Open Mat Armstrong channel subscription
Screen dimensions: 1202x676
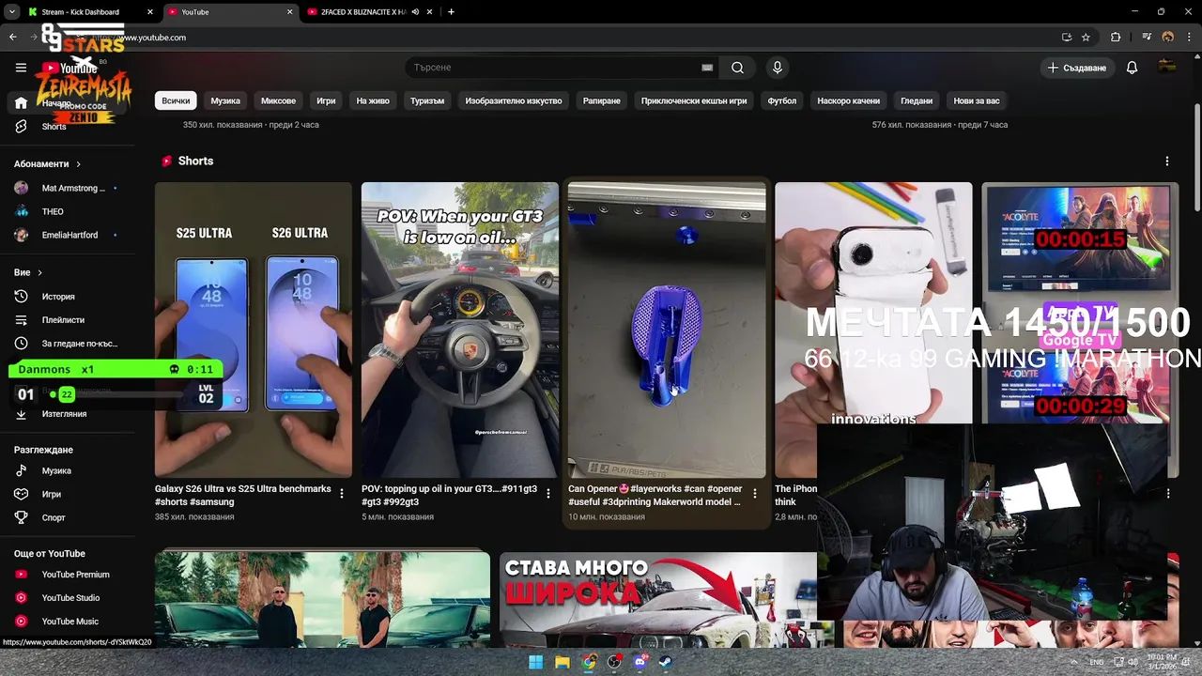click(x=73, y=188)
